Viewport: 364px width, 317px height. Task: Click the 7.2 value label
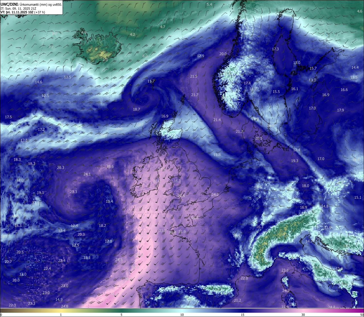[51, 47]
